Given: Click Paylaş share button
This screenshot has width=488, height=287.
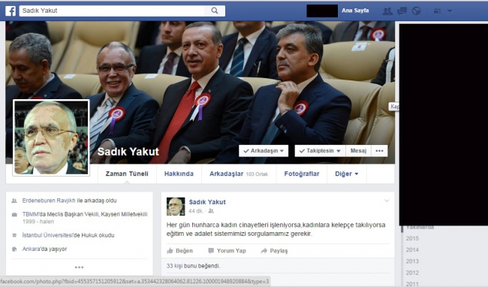Looking at the screenshot, I should coord(274,251).
